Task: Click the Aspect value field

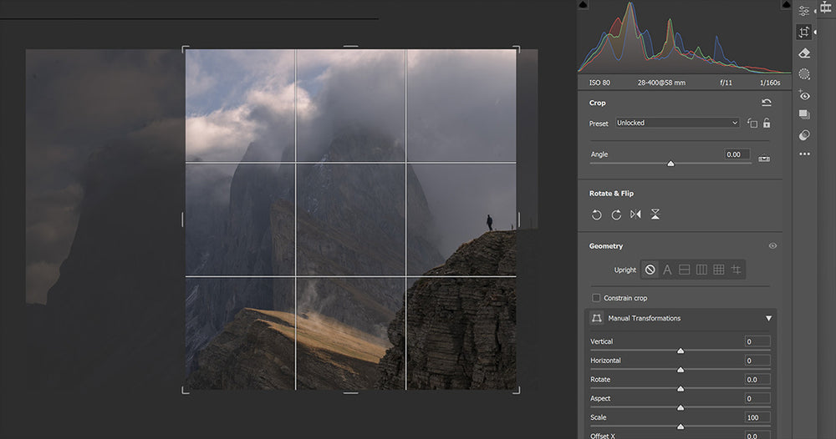Action: [x=757, y=399]
